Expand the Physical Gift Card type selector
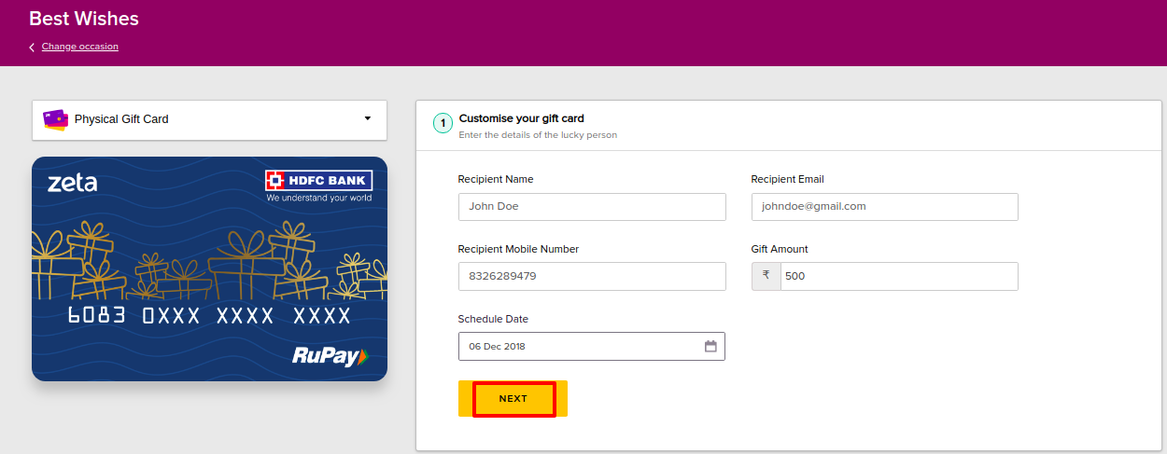This screenshot has width=1167, height=454. click(x=209, y=120)
